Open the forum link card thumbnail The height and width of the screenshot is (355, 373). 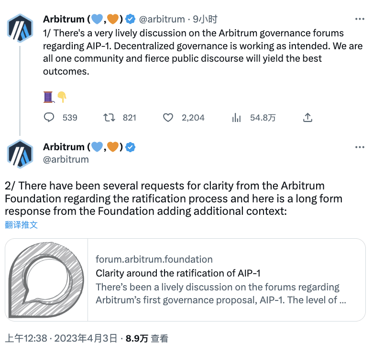click(47, 280)
